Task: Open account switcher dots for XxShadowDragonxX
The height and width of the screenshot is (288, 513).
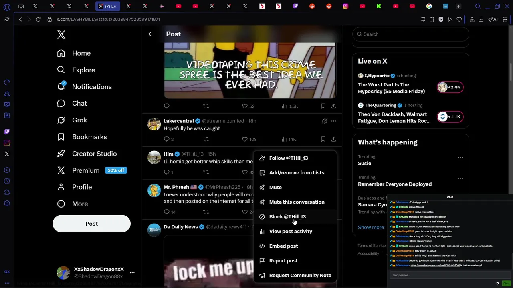Action: (132, 273)
